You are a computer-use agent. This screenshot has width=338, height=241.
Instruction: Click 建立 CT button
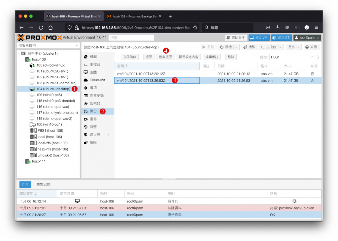click(281, 38)
